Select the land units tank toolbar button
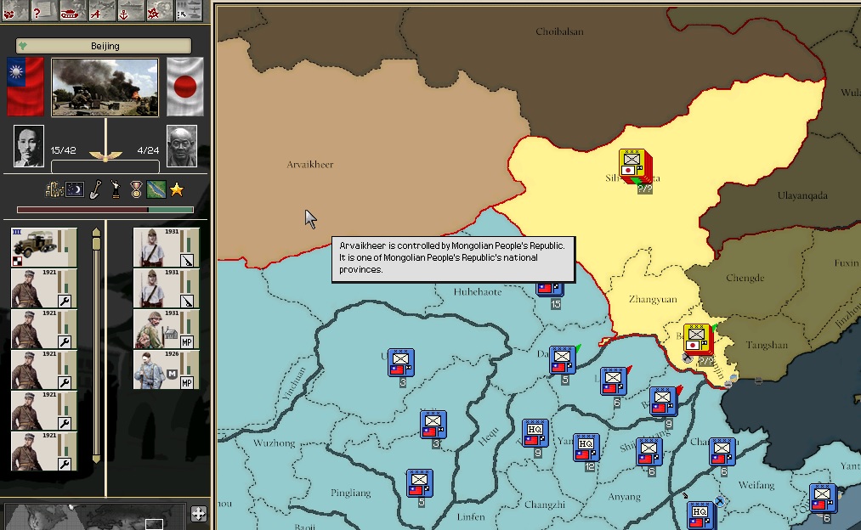The image size is (861, 530). click(71, 11)
